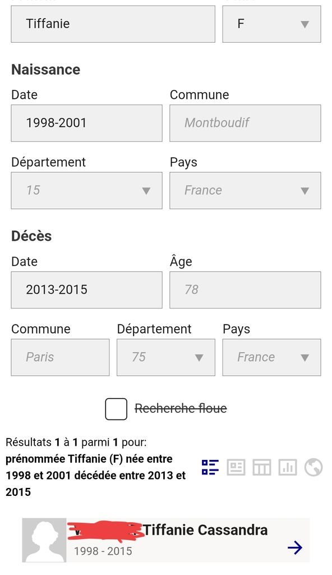Switch to table view icon
The height and width of the screenshot is (575, 332).
point(262,467)
